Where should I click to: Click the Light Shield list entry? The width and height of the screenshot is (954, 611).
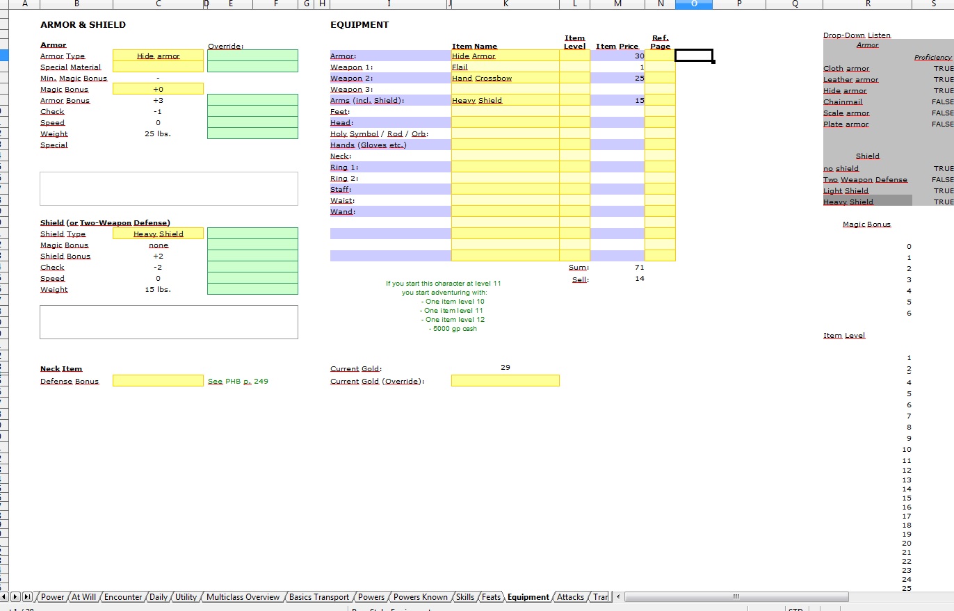(x=846, y=190)
